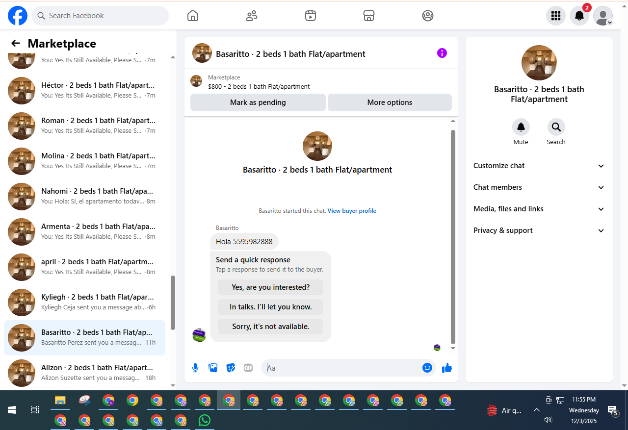Send a thumbs-up like
Screen dimensions: 628x430
447,368
